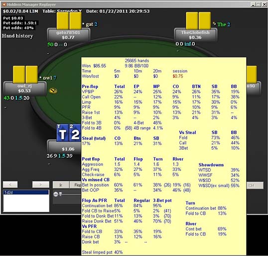Click owl_rj's HUD stats '43 0 1.5 20'
The height and width of the screenshot is (256, 268).
pos(16,98)
